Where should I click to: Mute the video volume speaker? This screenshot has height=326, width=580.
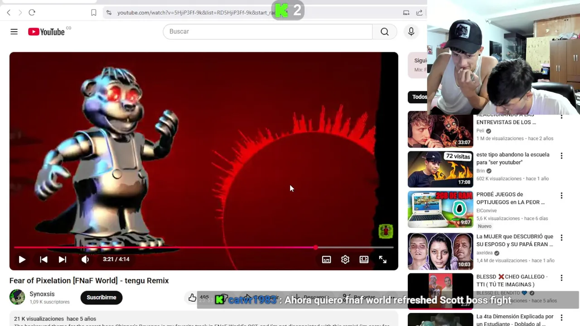[85, 259]
